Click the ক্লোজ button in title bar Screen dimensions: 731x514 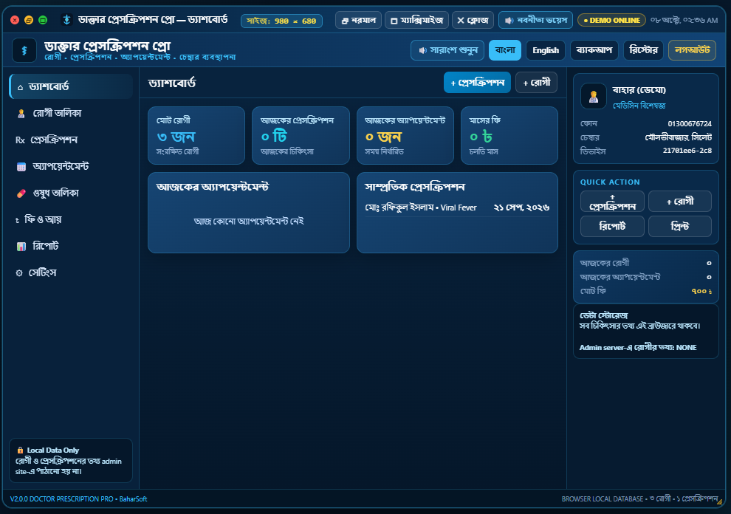click(x=473, y=20)
